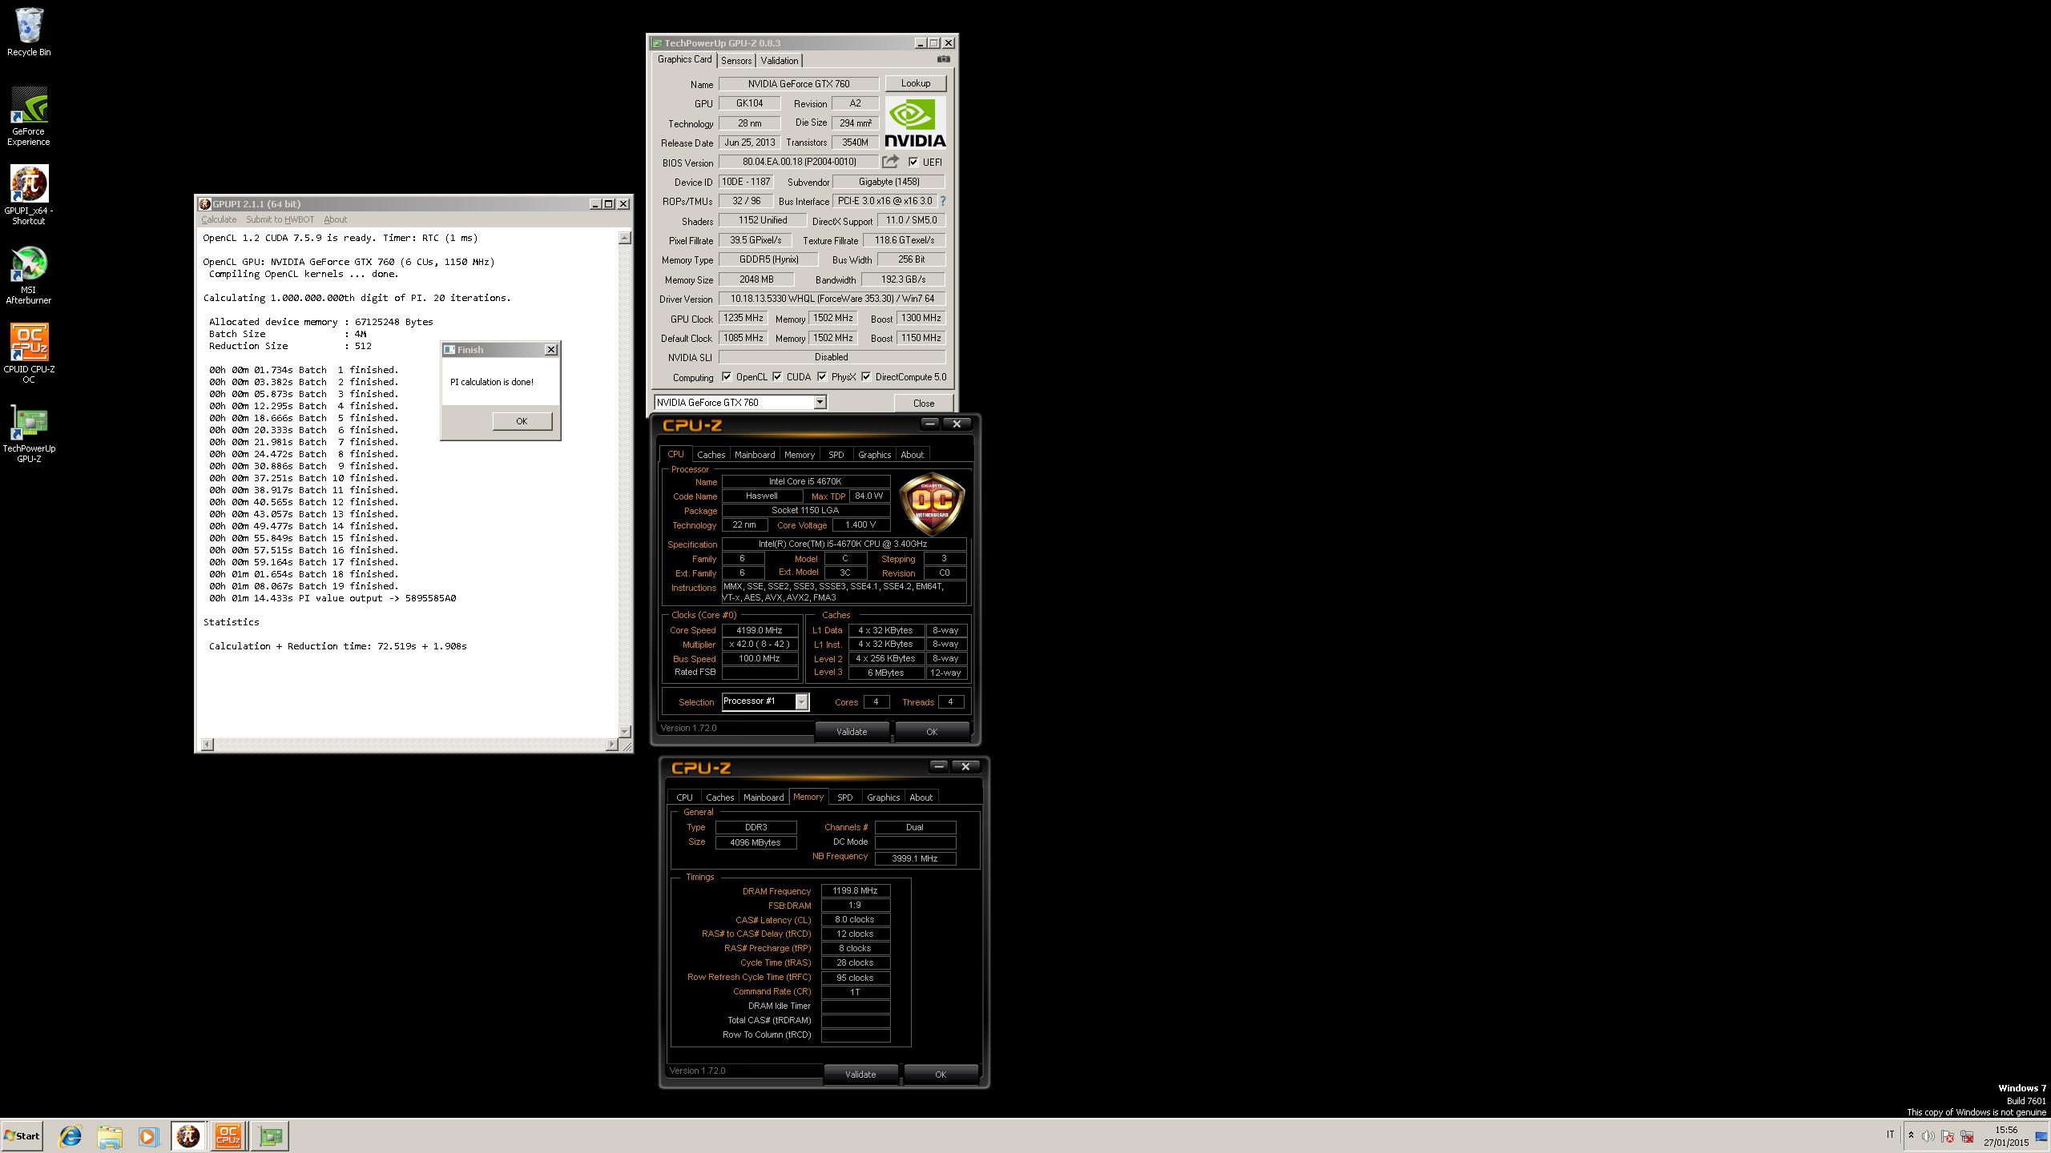Open the GPU selection dropdown in GPU-Z
This screenshot has width=2051, height=1153.
point(820,403)
